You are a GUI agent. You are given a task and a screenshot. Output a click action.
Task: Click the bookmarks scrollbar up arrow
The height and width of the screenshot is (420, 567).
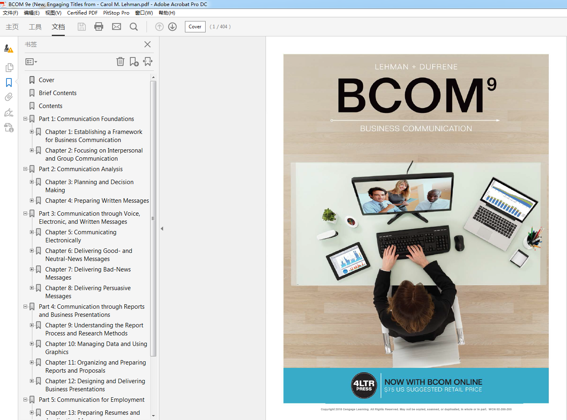click(x=153, y=77)
